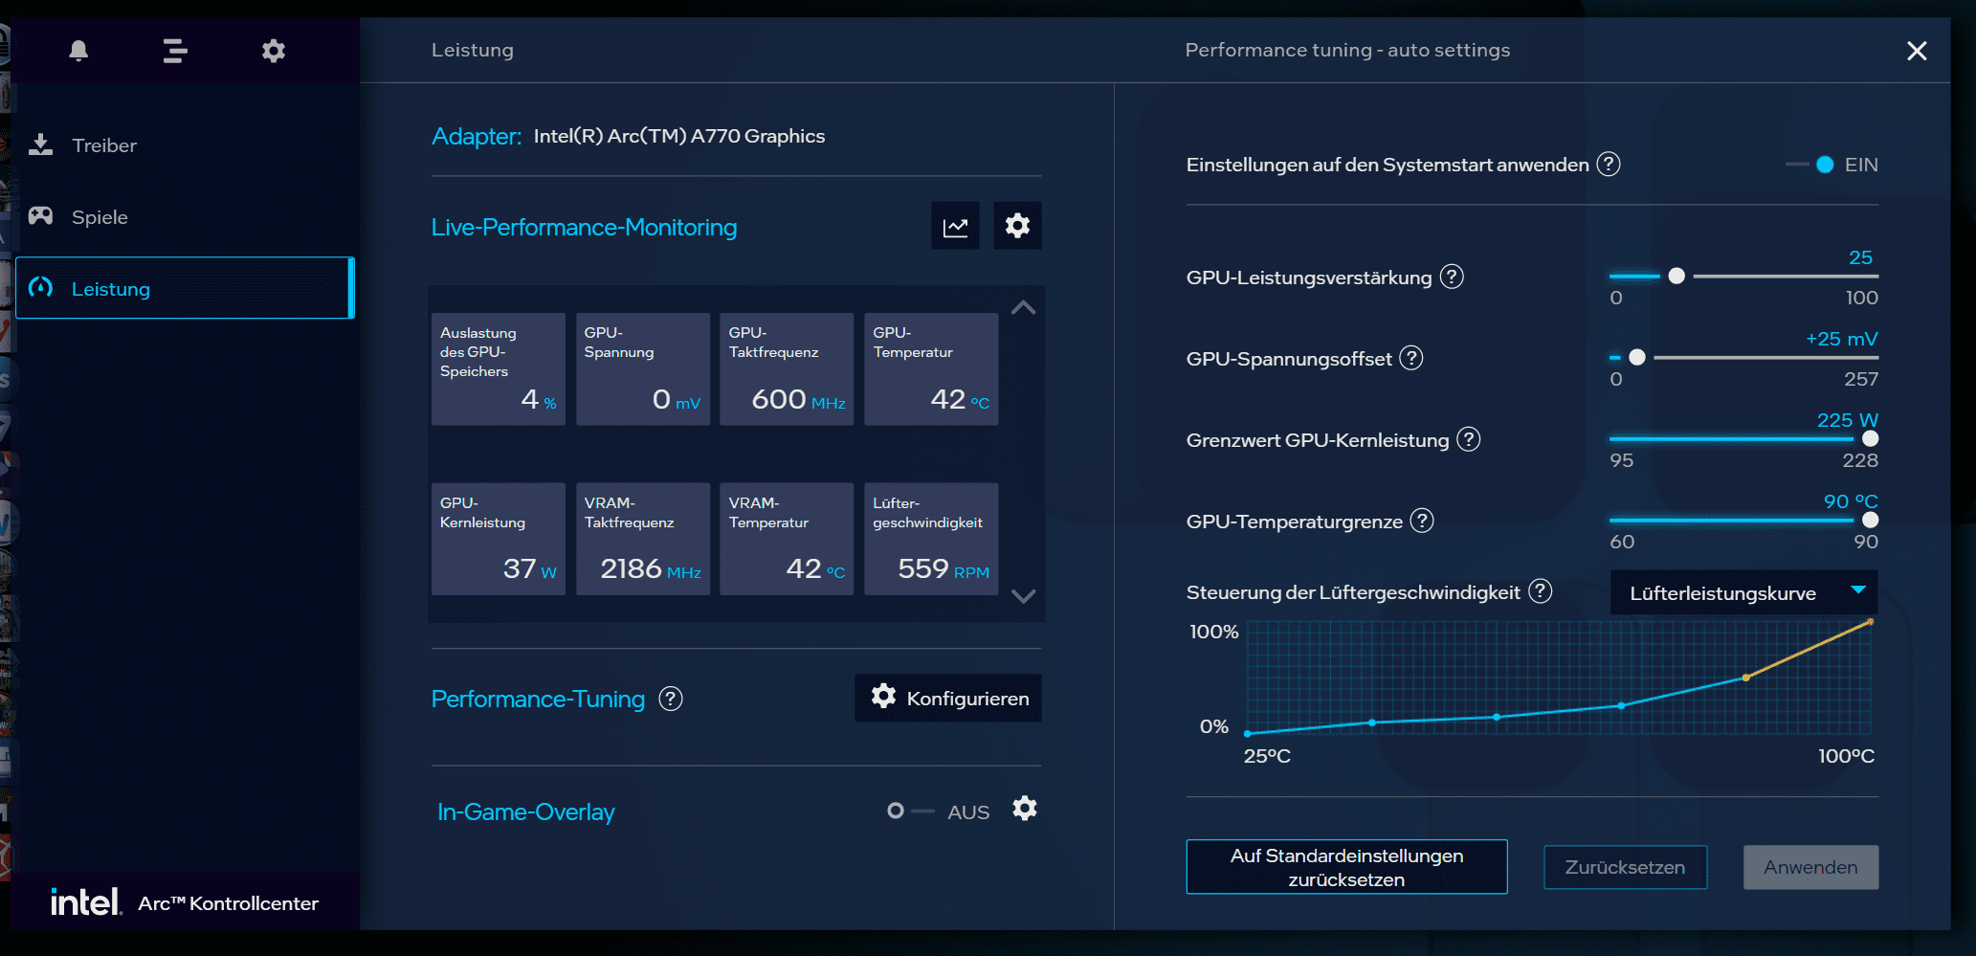Select the fan curve start point at 25°C
Screen dimensions: 1976x956
[x=1247, y=734]
